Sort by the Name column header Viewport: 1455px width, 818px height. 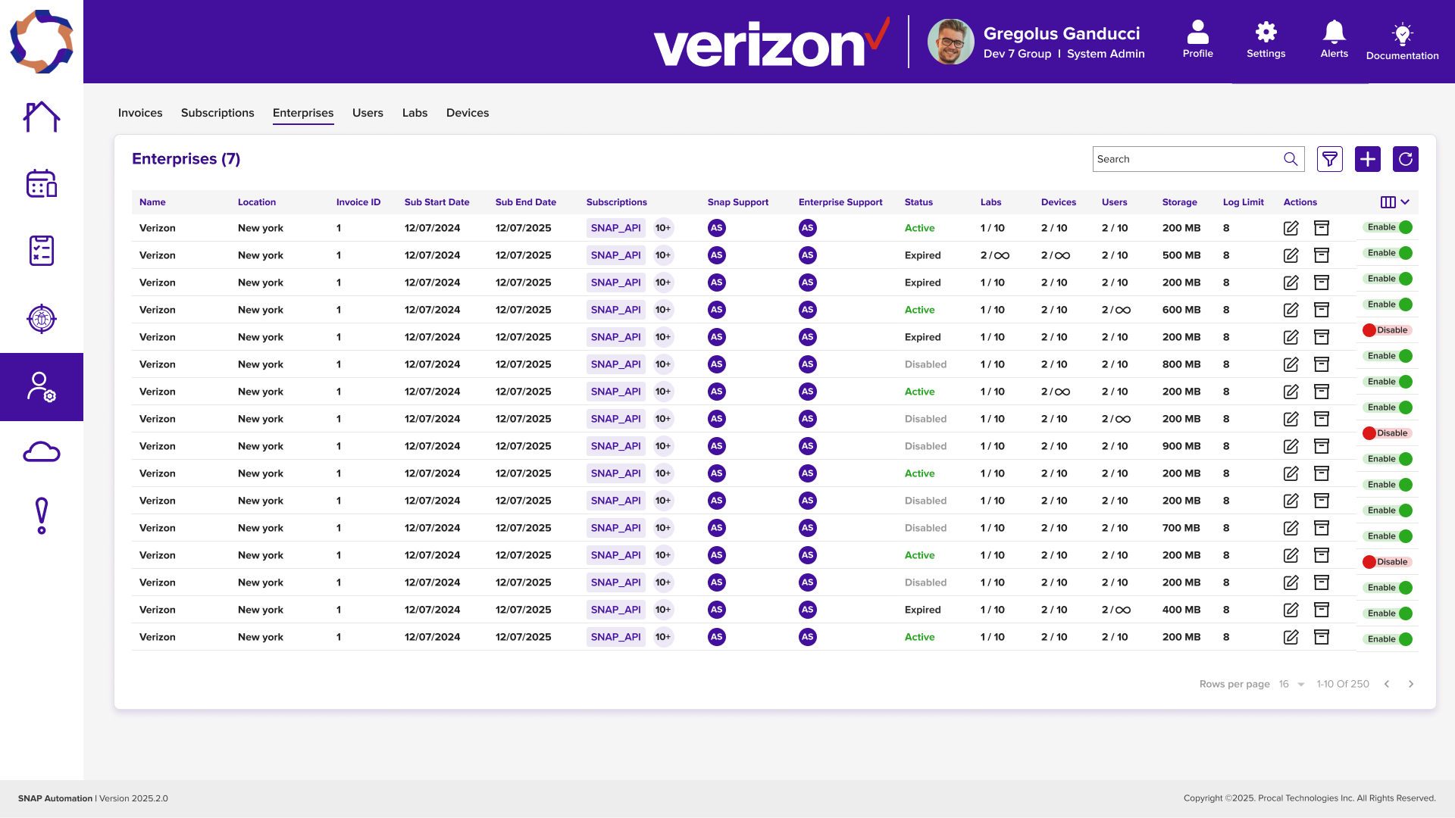click(x=152, y=202)
